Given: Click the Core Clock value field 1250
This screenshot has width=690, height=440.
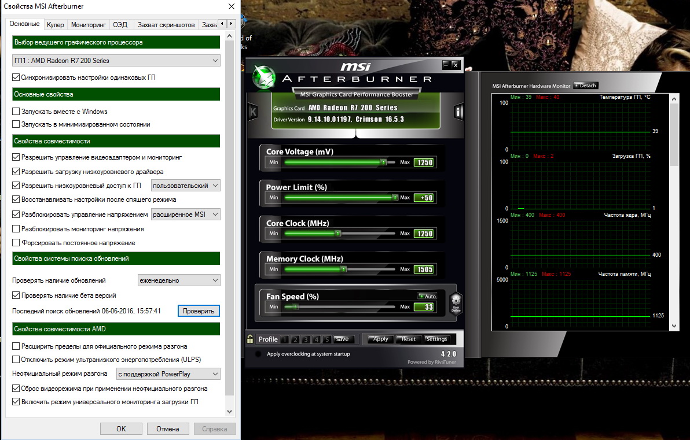Looking at the screenshot, I should [x=425, y=234].
